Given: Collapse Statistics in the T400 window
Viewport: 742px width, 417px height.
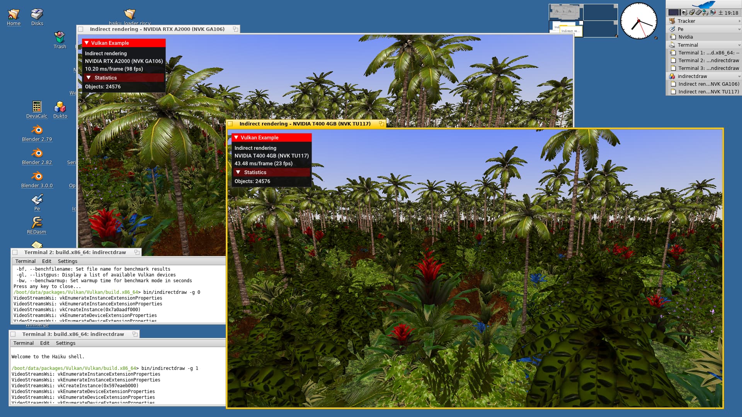Looking at the screenshot, I should (x=238, y=172).
